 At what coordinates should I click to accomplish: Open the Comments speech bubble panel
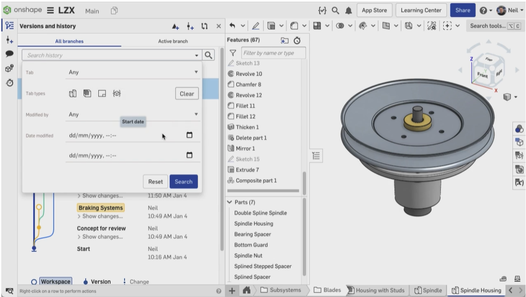[x=9, y=54]
